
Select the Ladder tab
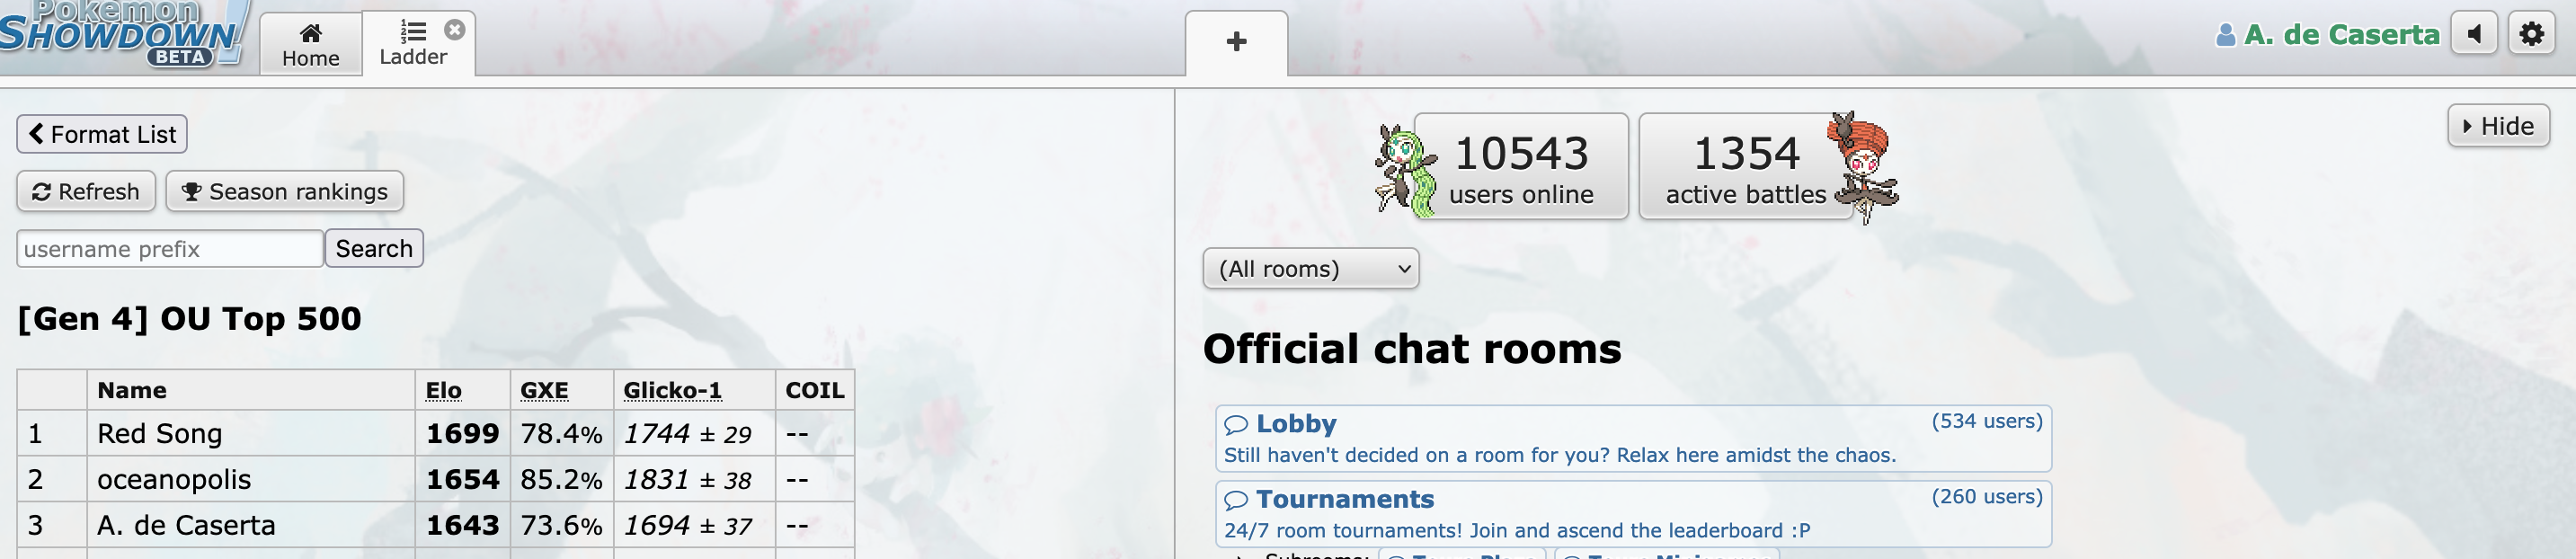[x=413, y=44]
